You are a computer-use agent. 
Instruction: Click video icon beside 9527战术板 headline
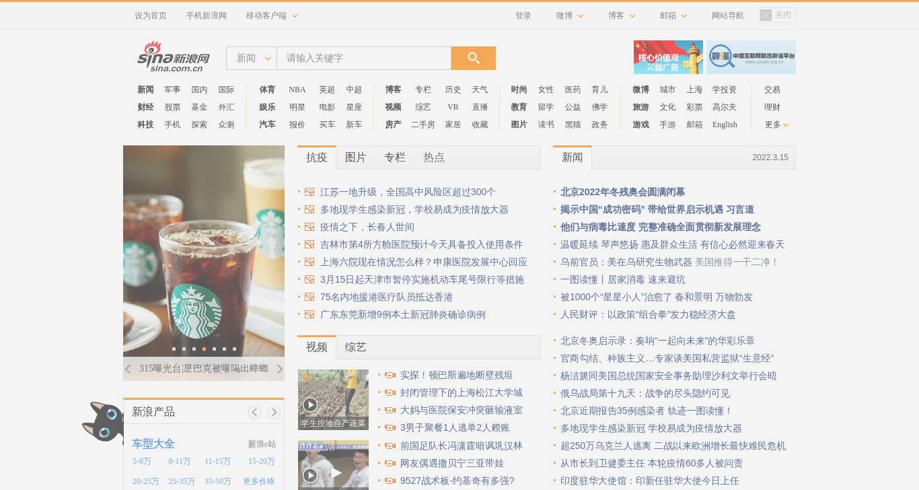pos(390,481)
